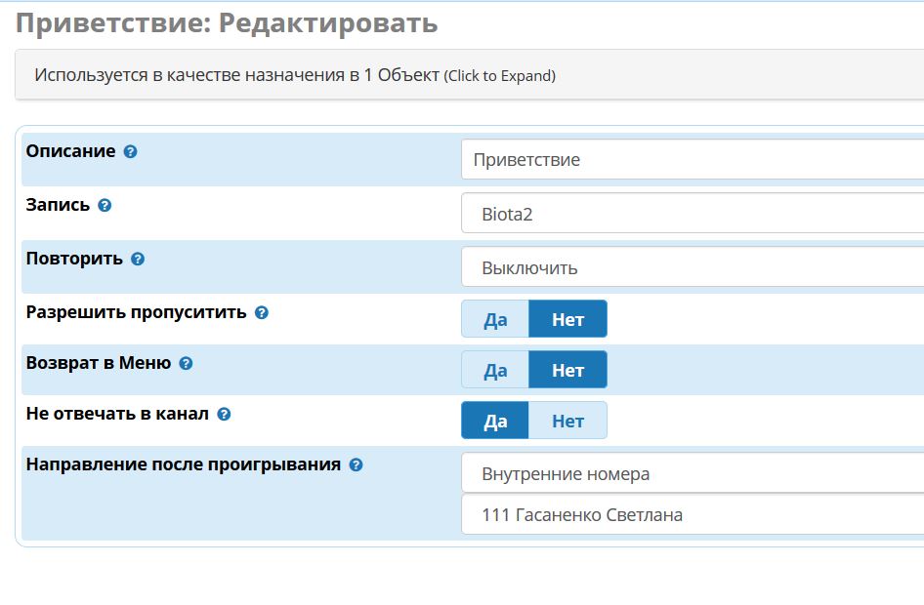Enable Возврат в Меню with Да

point(495,370)
